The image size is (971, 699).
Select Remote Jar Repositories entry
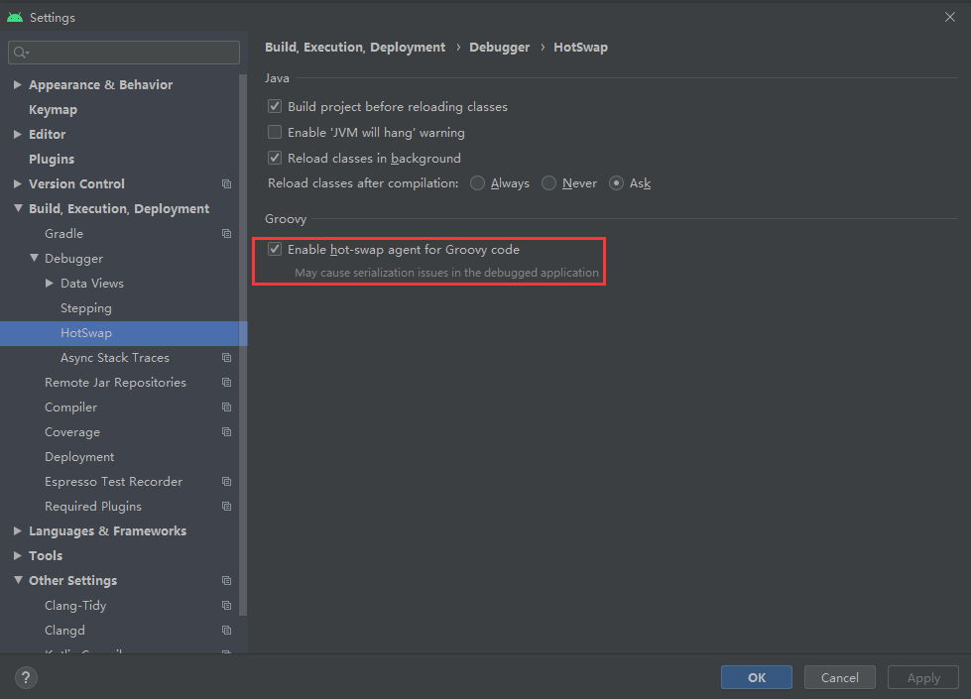pos(115,382)
